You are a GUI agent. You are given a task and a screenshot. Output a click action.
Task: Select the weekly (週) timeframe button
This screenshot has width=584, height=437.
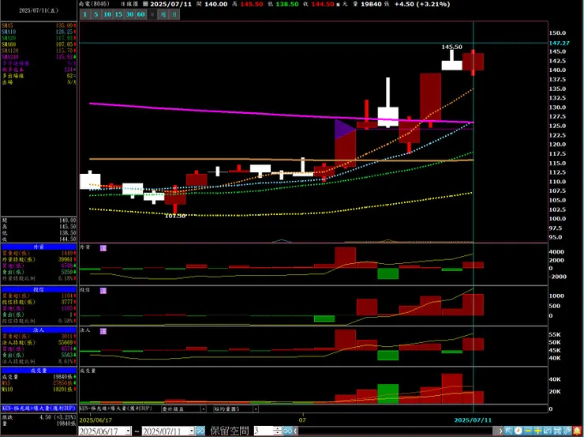point(163,14)
